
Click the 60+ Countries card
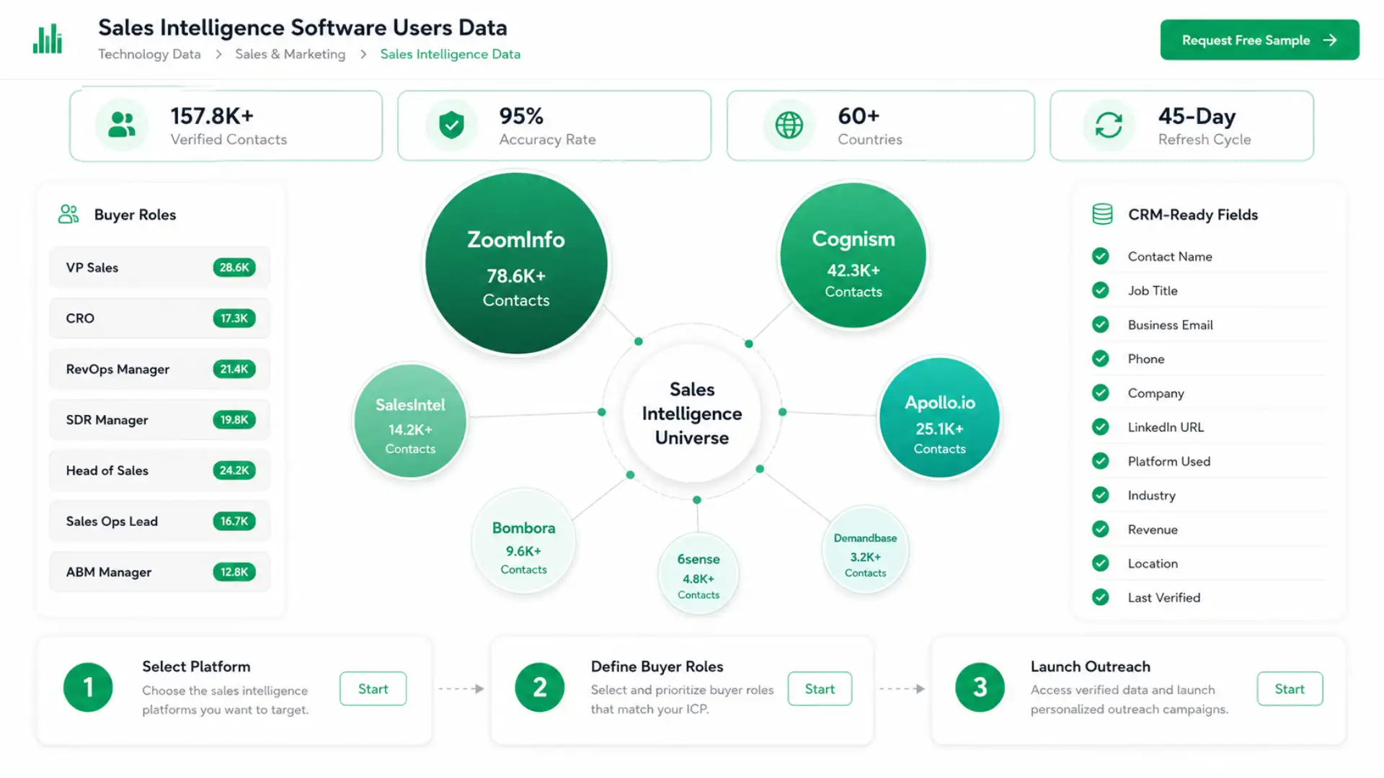[x=881, y=125]
